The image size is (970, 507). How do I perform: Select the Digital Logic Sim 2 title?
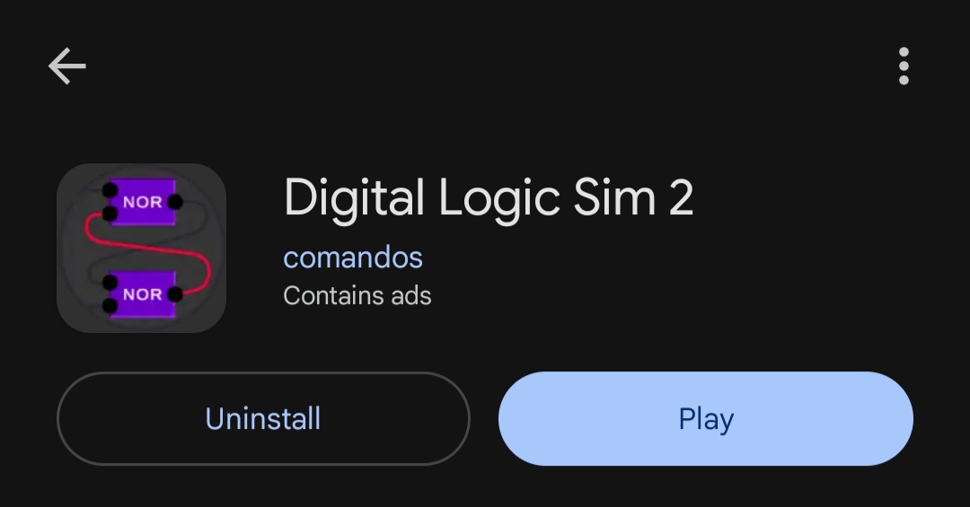489,197
